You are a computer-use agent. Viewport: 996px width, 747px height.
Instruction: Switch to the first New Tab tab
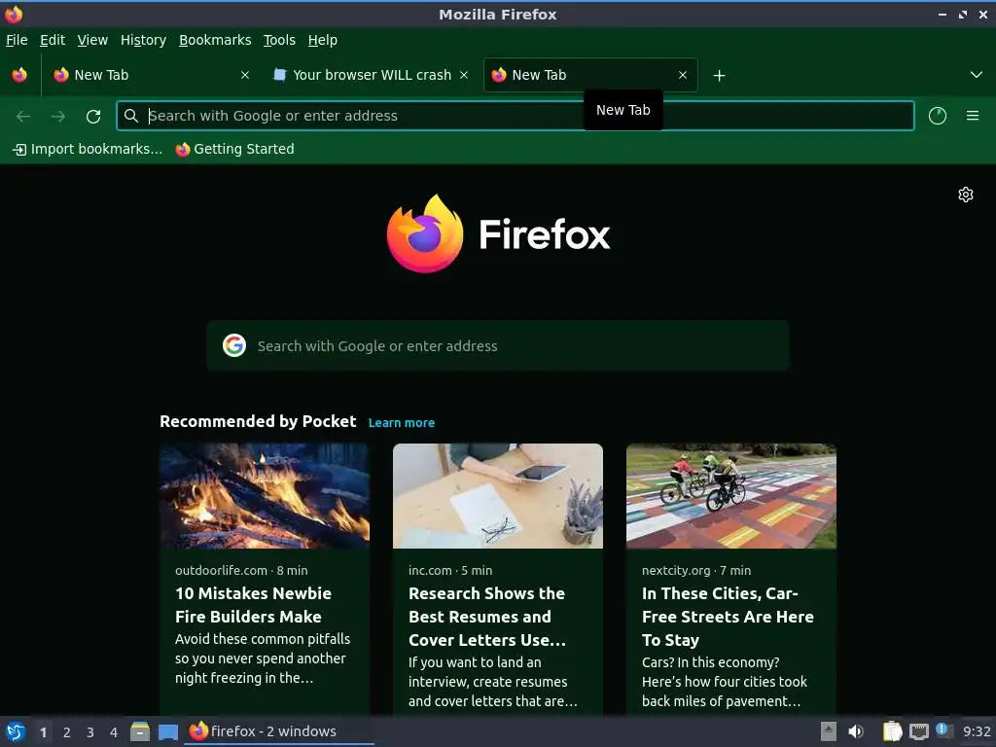[153, 75]
